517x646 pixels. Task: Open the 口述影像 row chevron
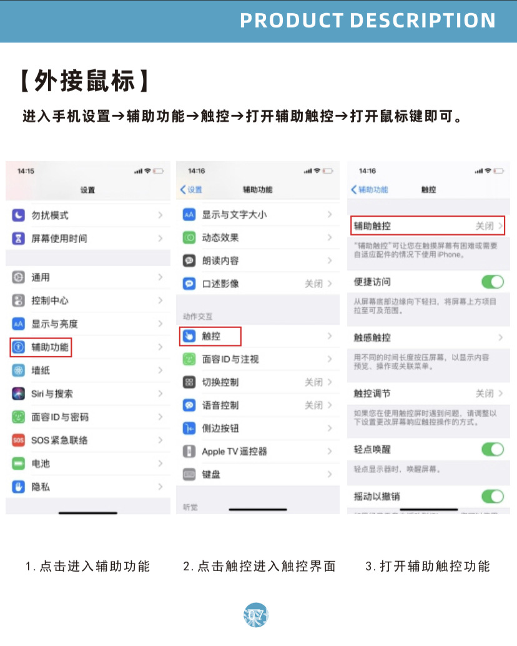[330, 284]
